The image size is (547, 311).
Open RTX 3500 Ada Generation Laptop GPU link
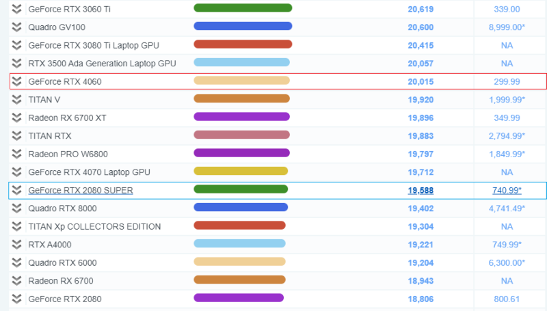pos(102,64)
